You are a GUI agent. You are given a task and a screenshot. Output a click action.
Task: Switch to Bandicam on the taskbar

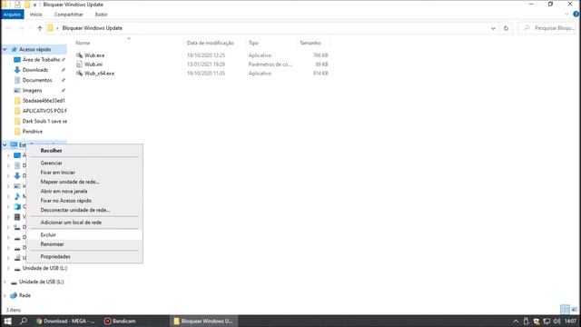pyautogui.click(x=120, y=321)
